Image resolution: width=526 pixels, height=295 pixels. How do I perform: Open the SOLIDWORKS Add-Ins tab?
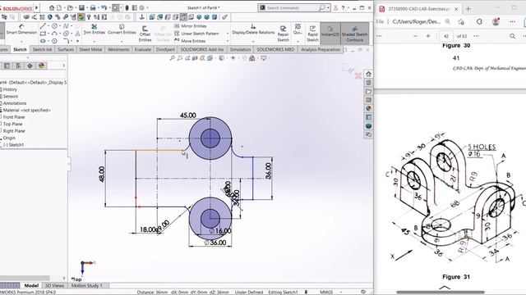[202, 49]
